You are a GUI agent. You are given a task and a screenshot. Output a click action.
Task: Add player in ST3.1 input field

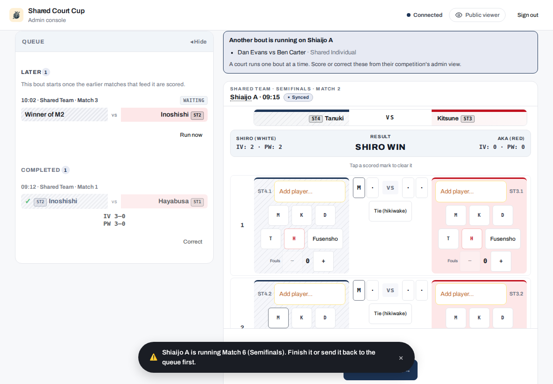[471, 191]
